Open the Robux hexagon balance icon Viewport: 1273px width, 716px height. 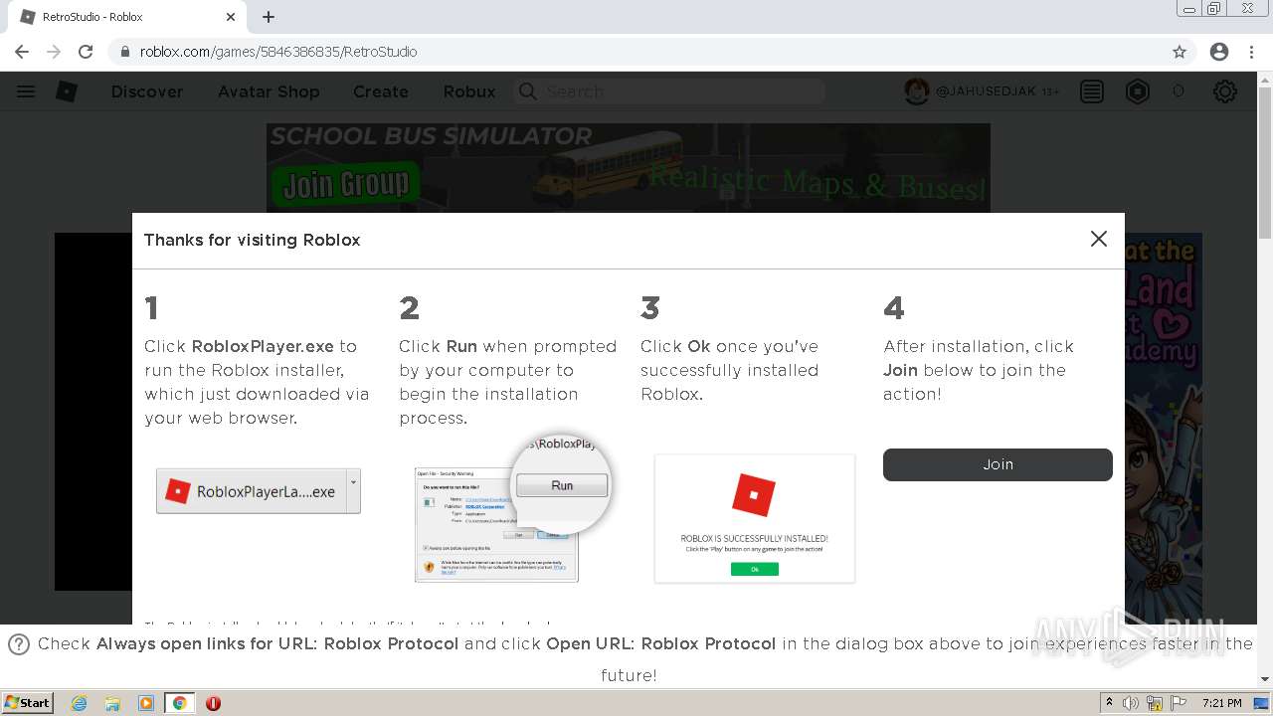[x=1138, y=91]
